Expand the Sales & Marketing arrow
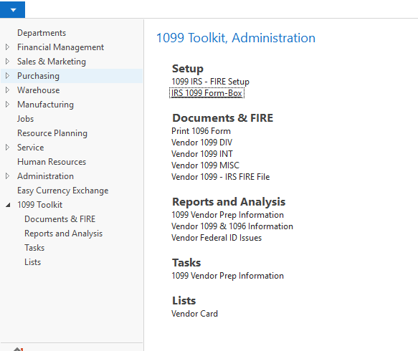The width and height of the screenshot is (418, 351). [7, 62]
